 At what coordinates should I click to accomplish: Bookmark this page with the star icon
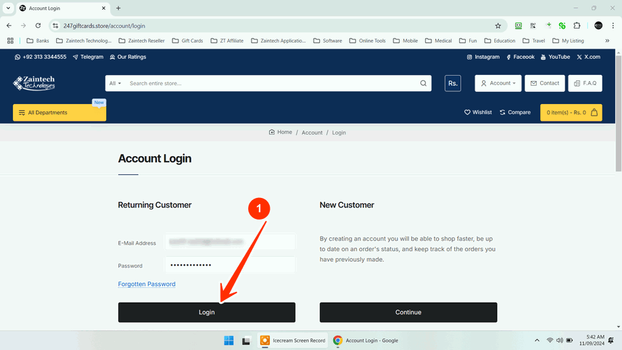[498, 26]
